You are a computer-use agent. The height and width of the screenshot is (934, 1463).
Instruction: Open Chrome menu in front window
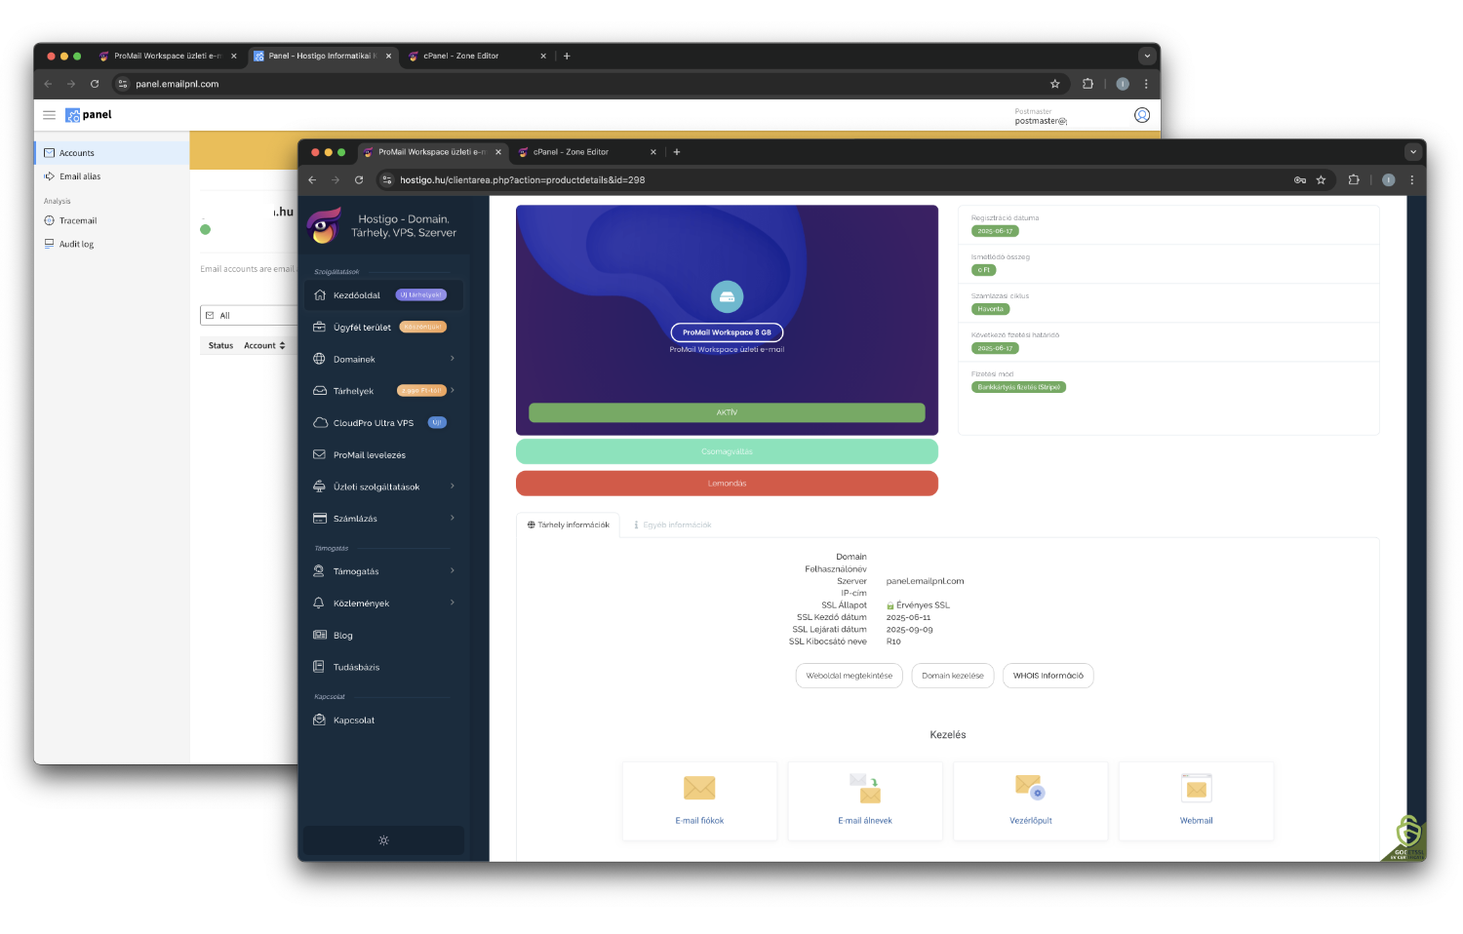[1411, 180]
